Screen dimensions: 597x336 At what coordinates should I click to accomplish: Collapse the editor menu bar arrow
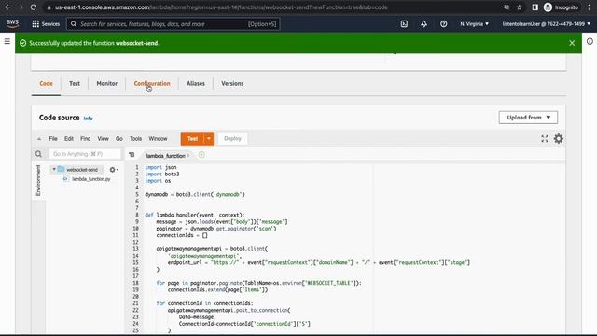(39, 139)
